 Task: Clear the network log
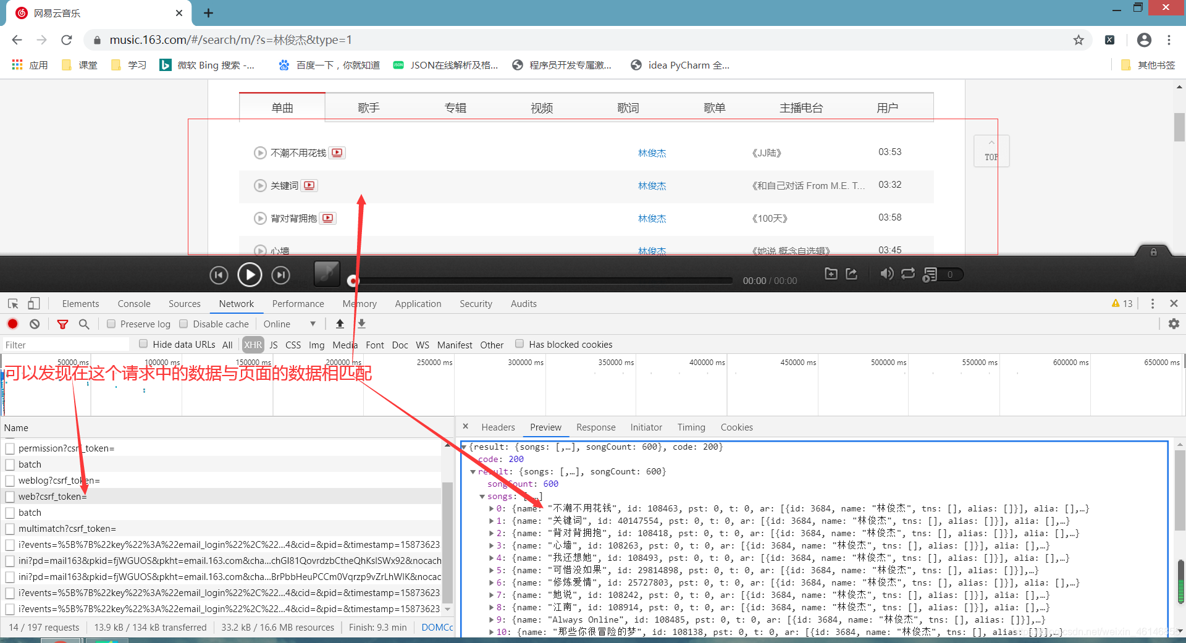tap(35, 324)
